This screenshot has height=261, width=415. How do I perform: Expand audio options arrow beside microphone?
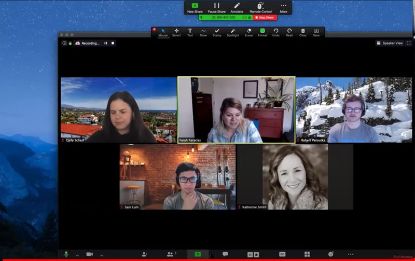pos(77,255)
